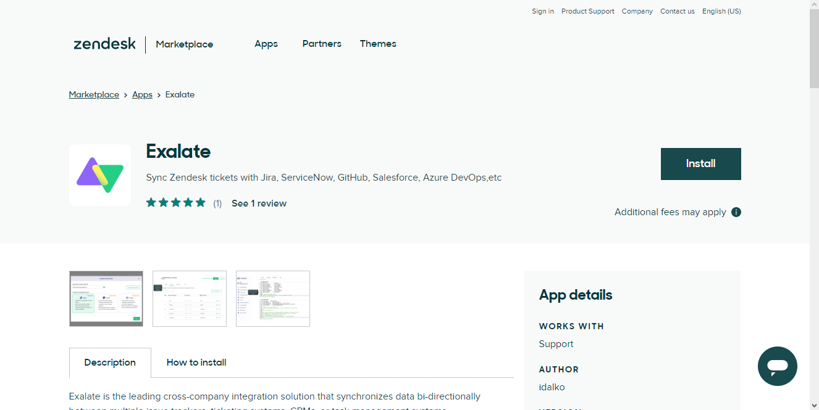
Task: Click the Exalate app logo icon
Action: [x=100, y=175]
